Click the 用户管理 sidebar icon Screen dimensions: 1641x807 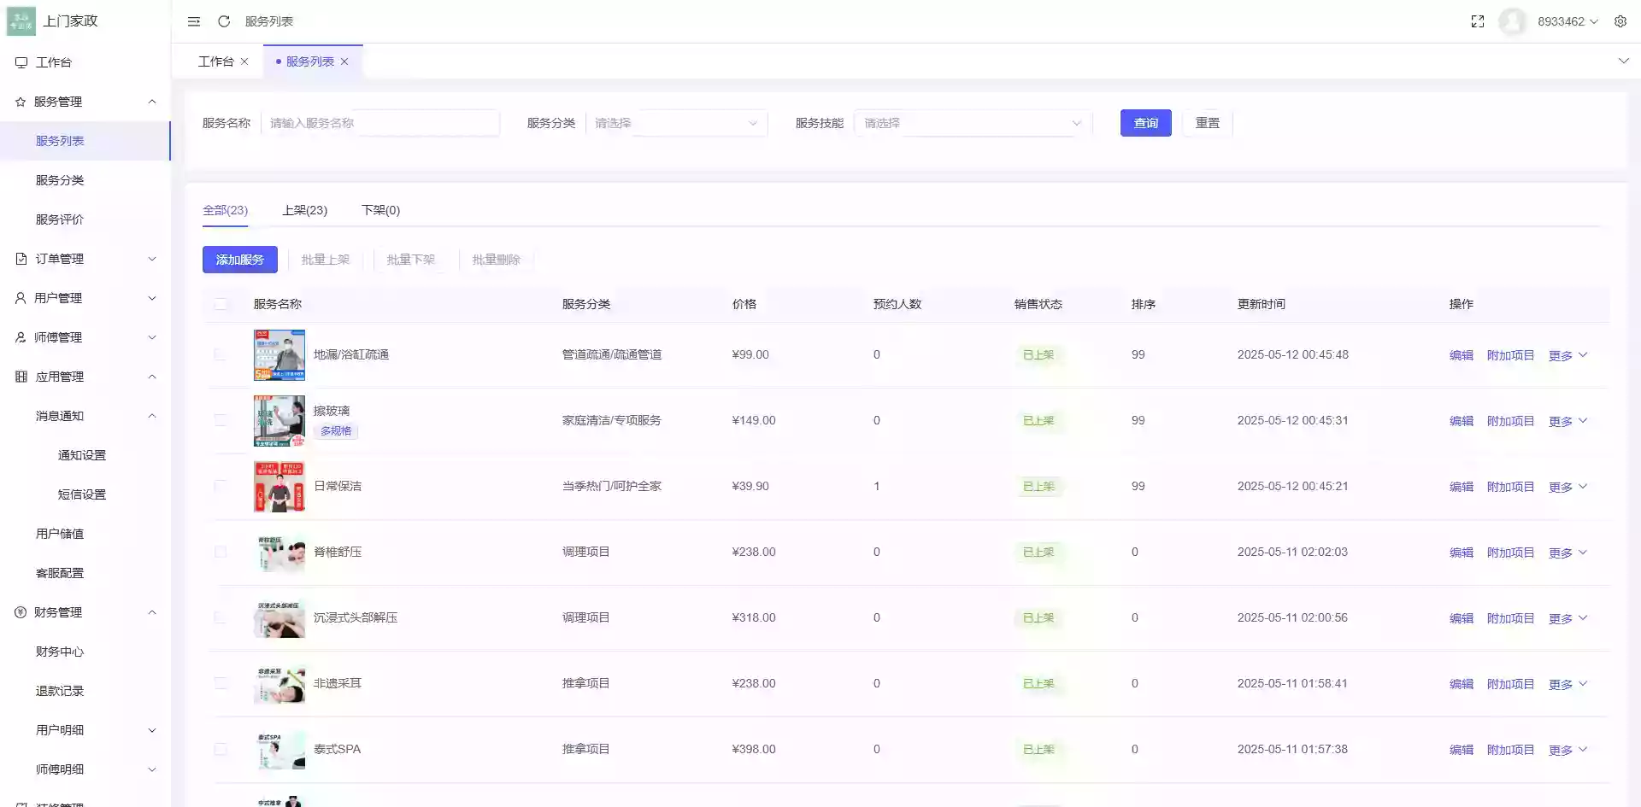coord(21,297)
